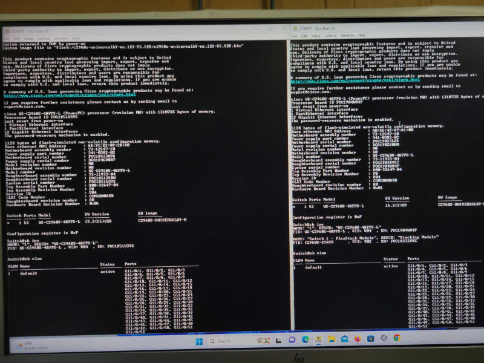Open Microsoft Edge from the taskbar

click(x=306, y=339)
